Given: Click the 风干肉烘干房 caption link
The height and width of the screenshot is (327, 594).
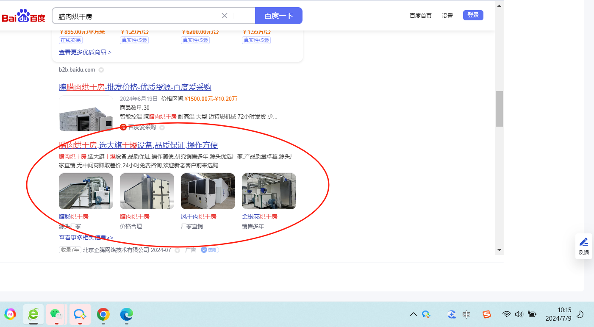Looking at the screenshot, I should [x=199, y=216].
